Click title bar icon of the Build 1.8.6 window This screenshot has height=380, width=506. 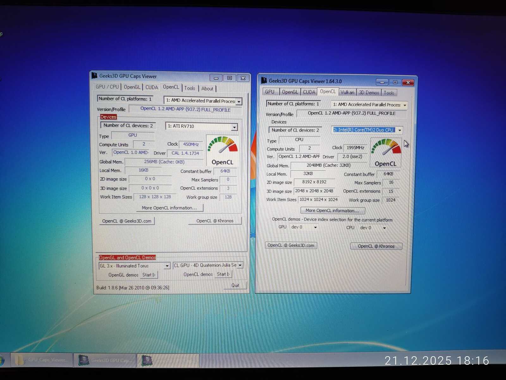94,76
